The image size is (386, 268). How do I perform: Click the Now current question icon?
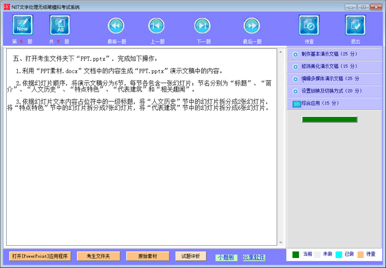pos(23,26)
